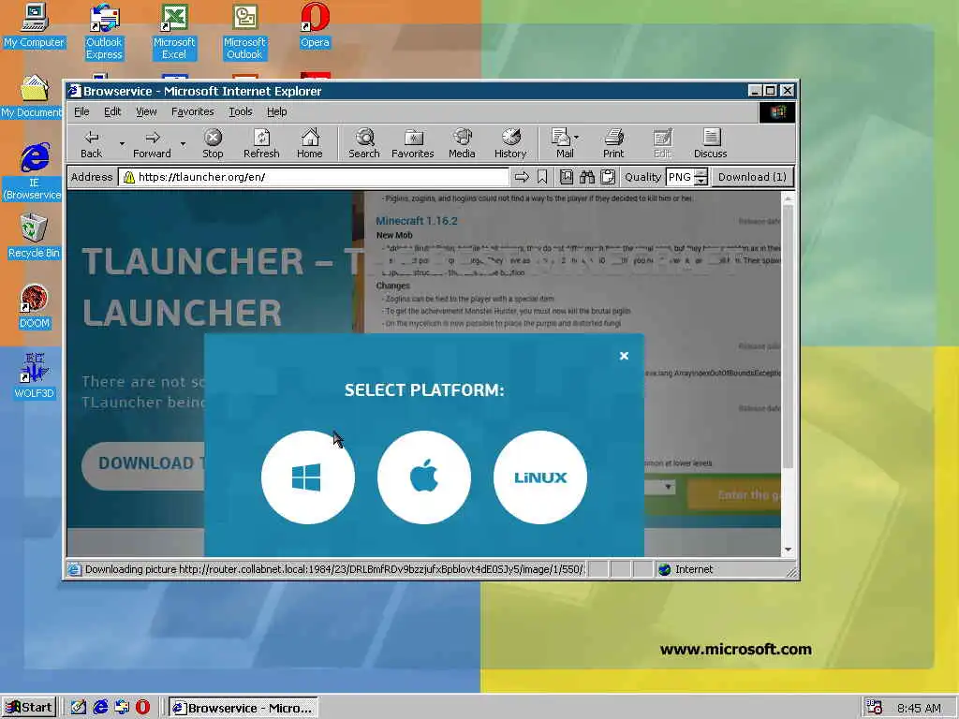959x719 pixels.
Task: Reload the page with the Refresh button
Action: [x=261, y=144]
